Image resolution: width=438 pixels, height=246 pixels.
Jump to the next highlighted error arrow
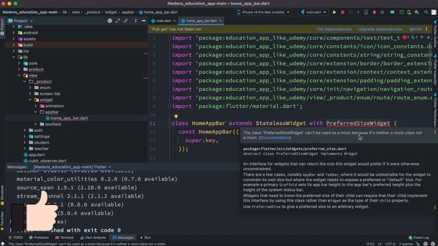pos(428,38)
